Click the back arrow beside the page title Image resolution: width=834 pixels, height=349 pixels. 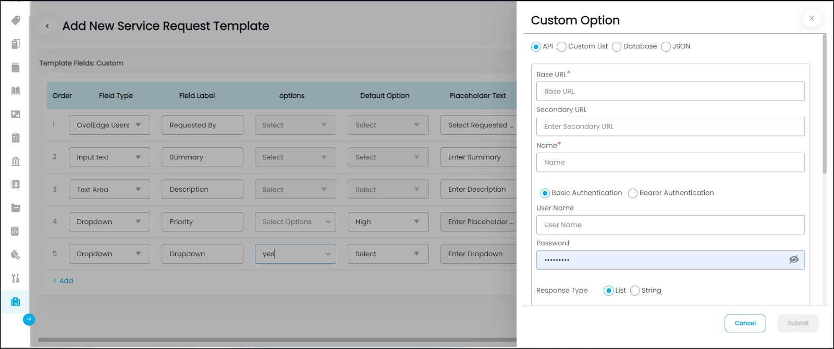click(x=47, y=26)
